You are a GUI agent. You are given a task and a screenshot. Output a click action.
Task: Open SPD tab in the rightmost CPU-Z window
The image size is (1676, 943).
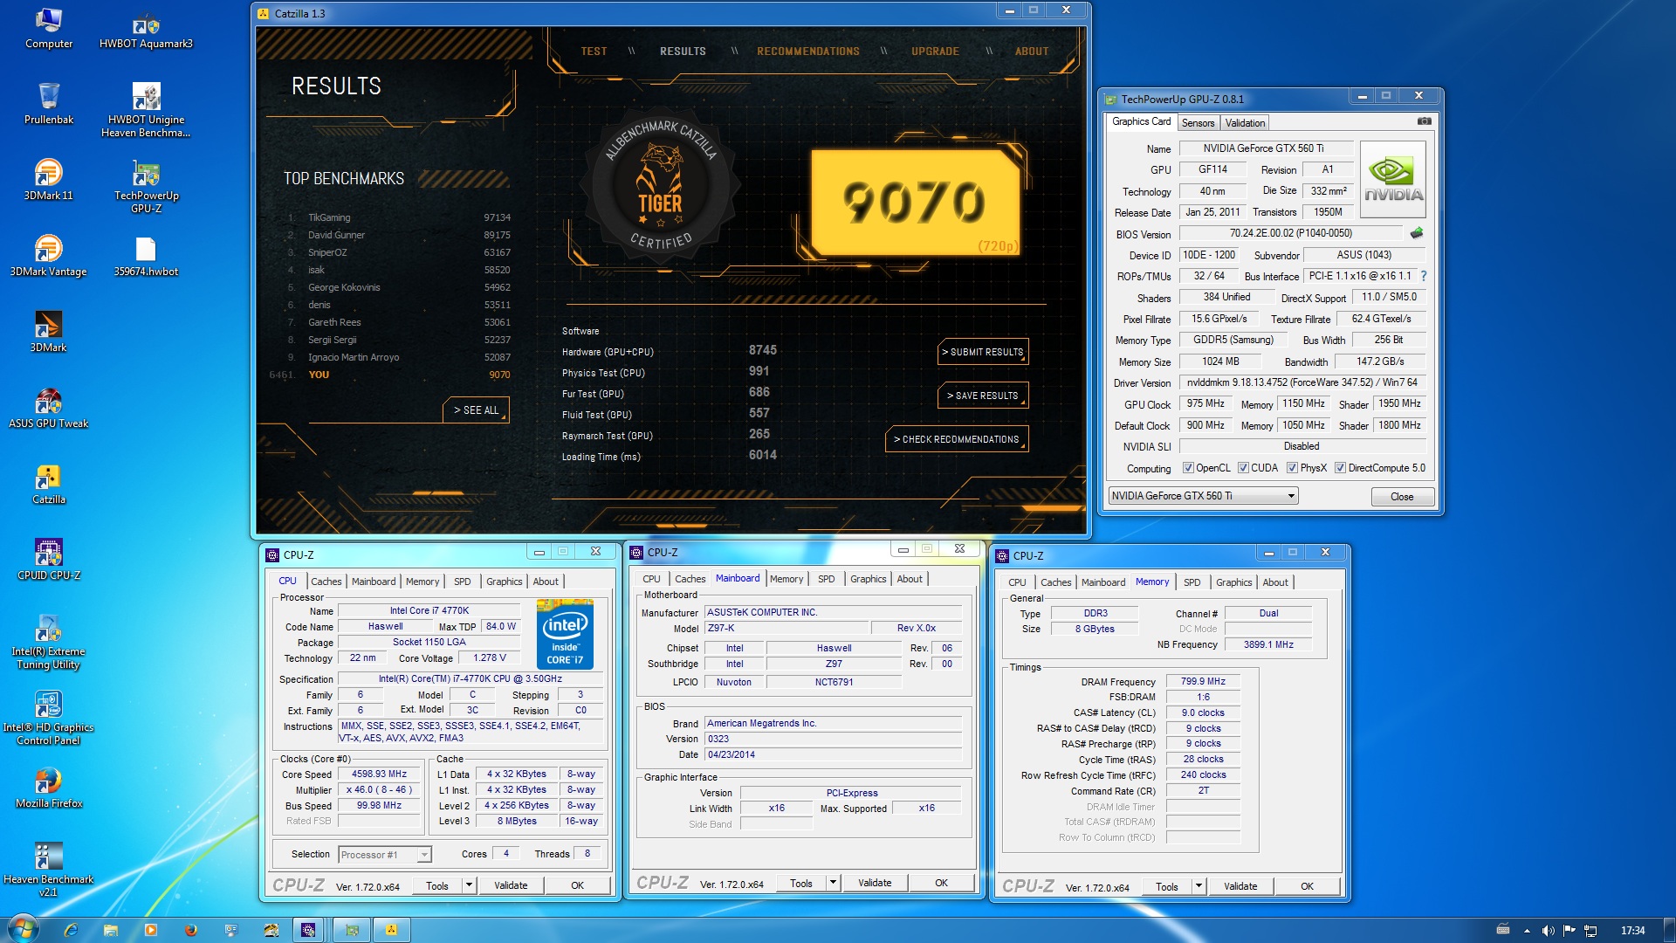(1192, 582)
